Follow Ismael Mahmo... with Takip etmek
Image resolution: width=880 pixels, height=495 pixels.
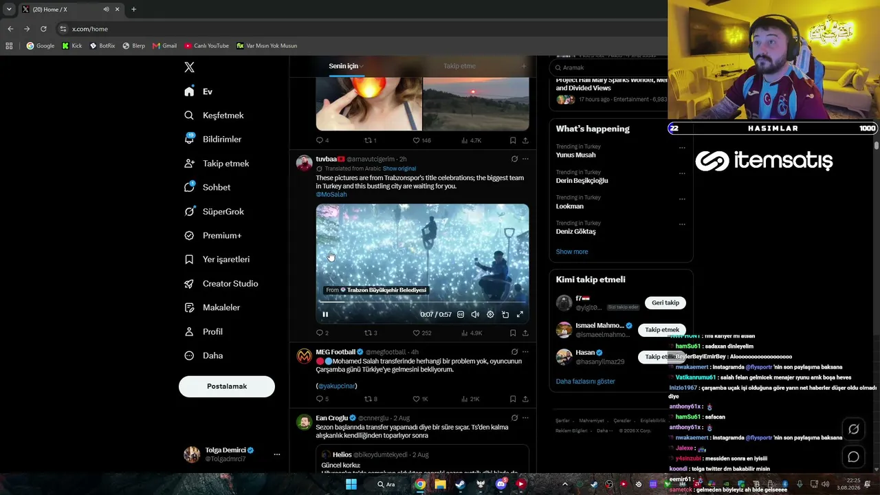(662, 330)
